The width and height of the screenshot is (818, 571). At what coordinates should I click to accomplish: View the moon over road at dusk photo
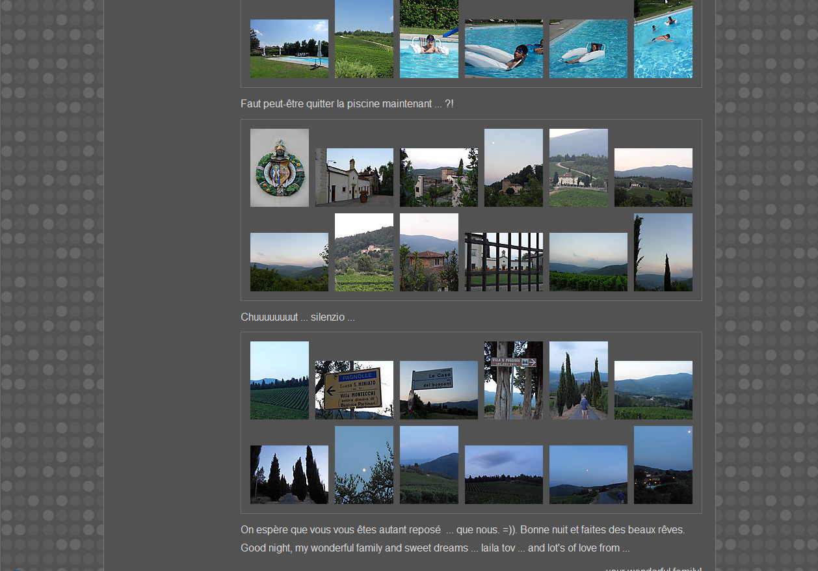pos(588,474)
